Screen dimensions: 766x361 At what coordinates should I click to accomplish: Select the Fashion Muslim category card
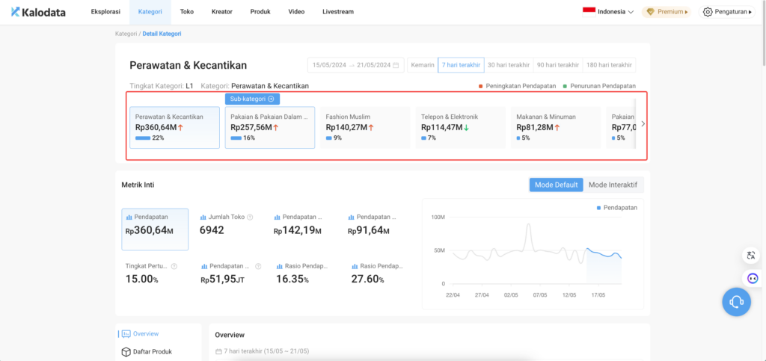(365, 127)
